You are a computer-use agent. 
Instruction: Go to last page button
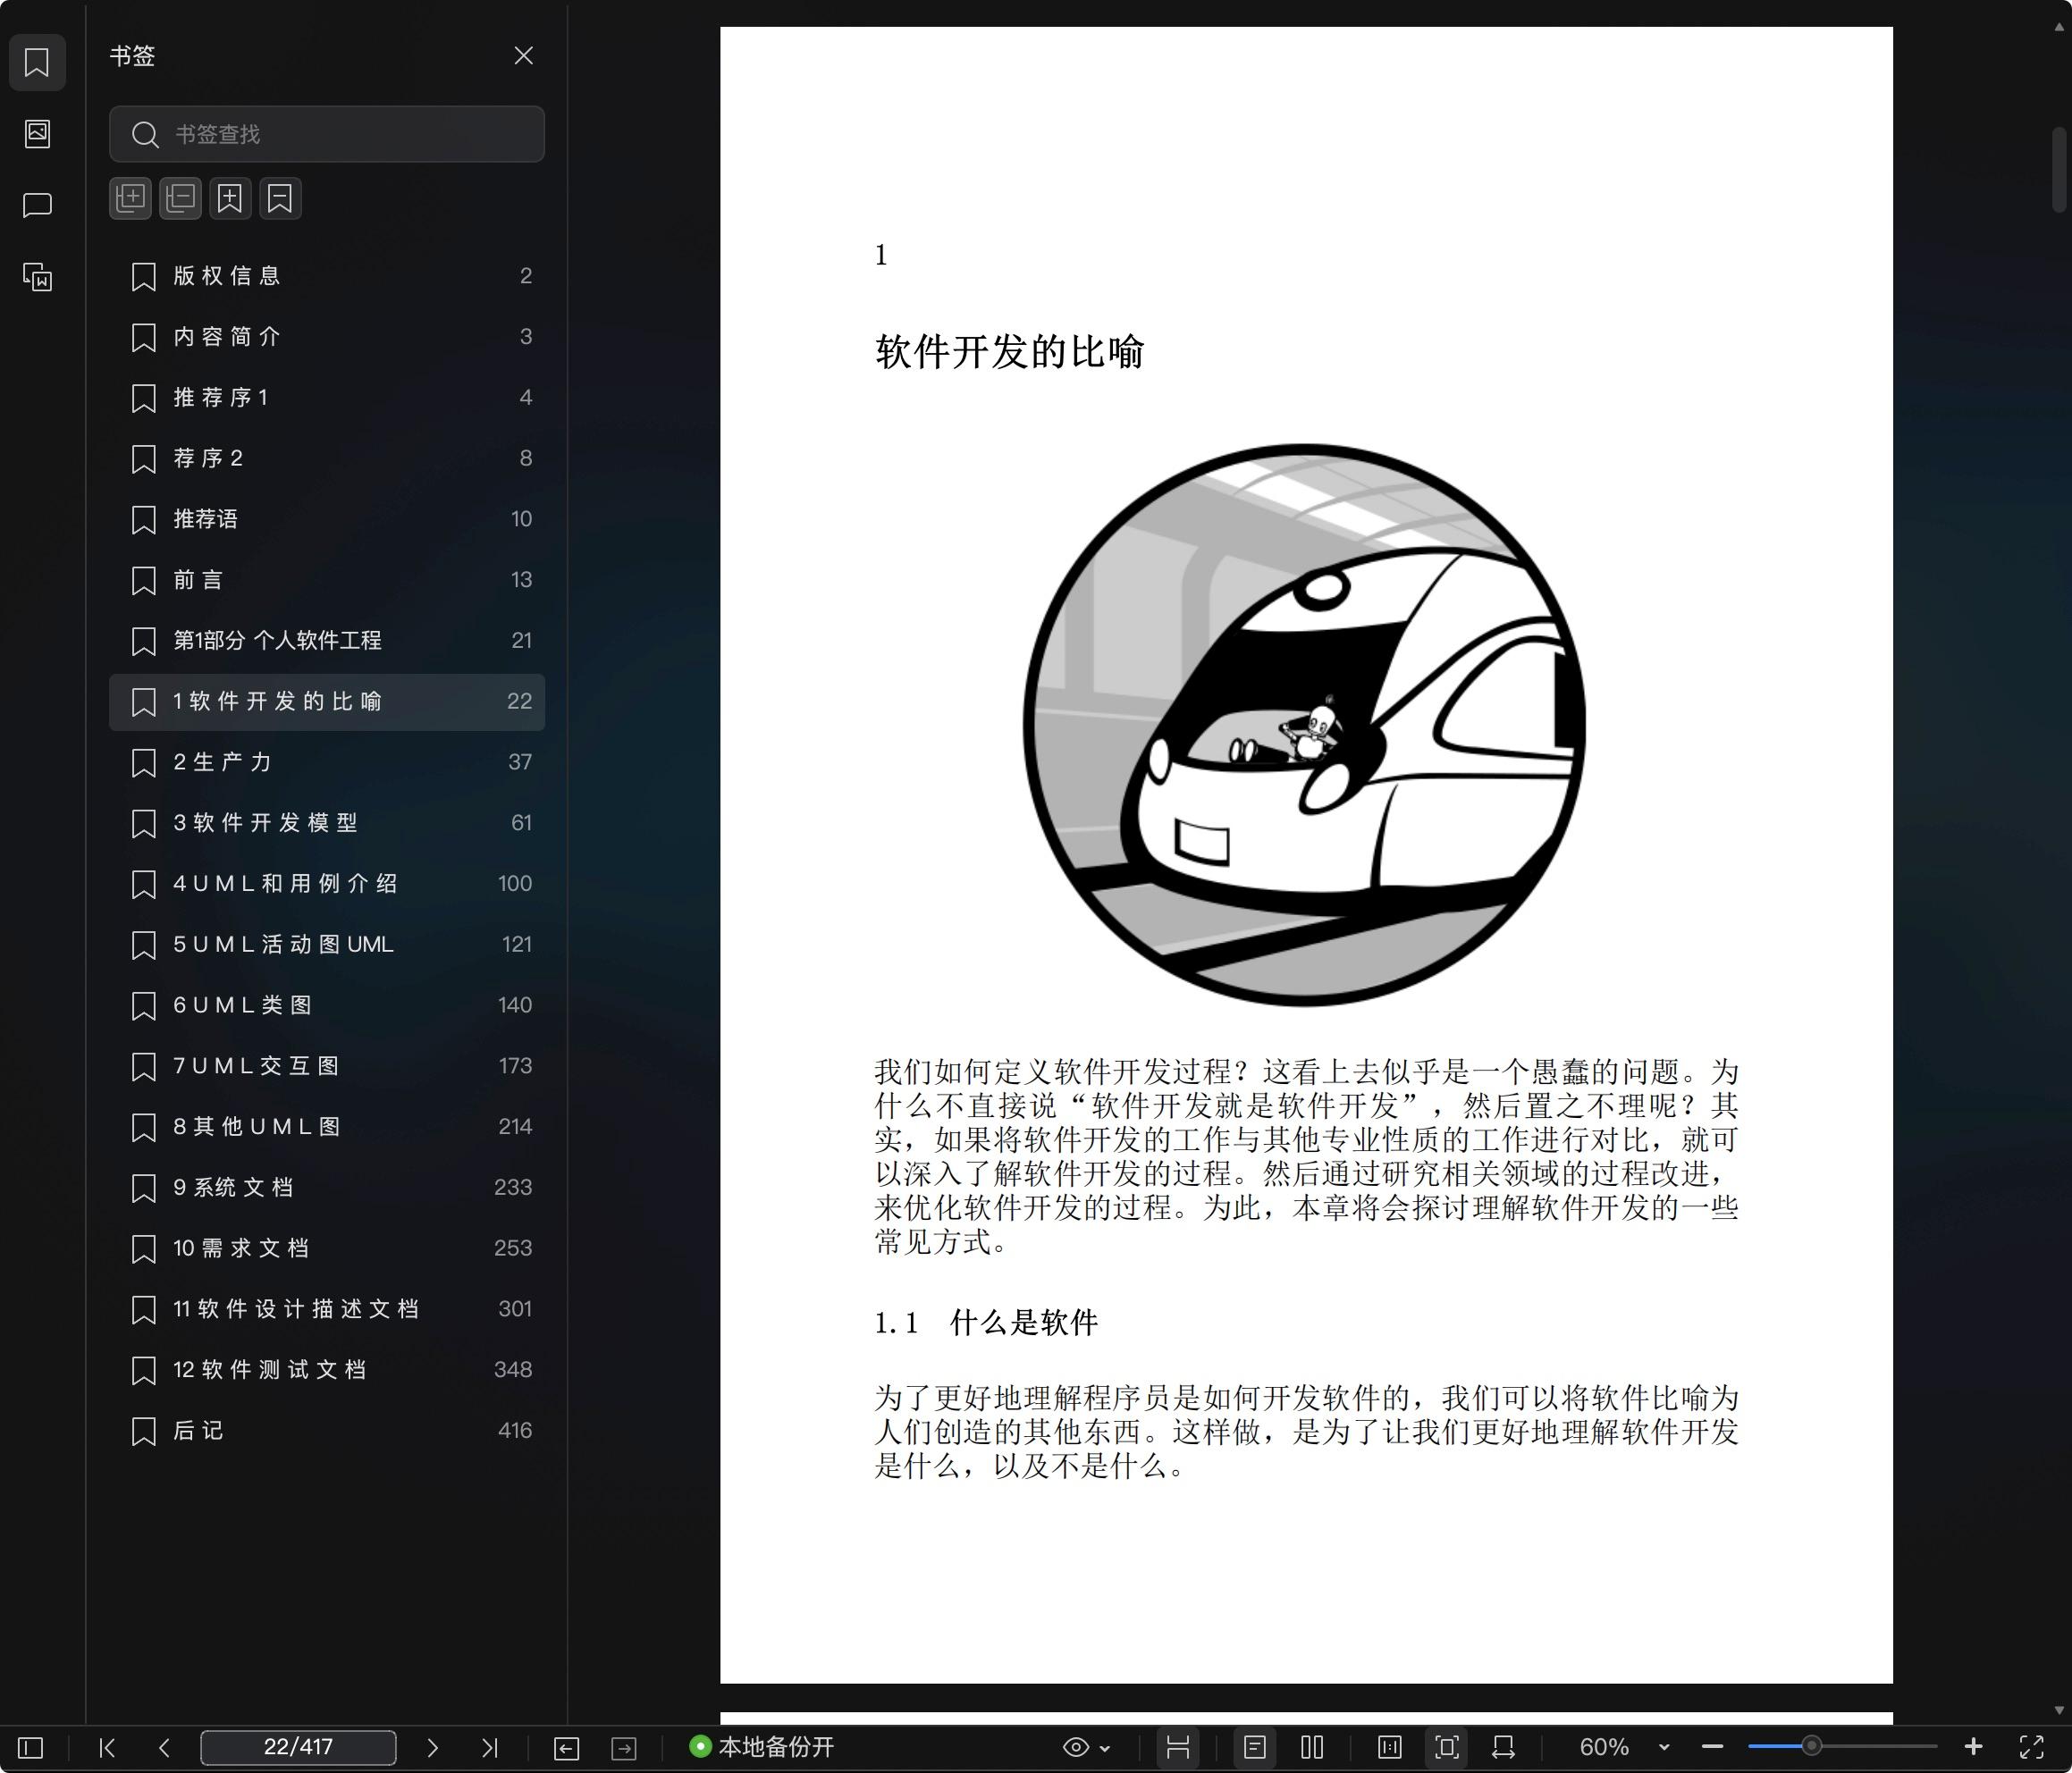[489, 1747]
